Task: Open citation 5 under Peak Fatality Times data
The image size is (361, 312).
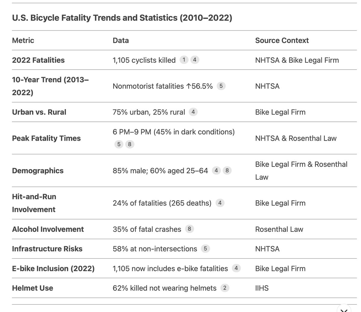Action: 119,144
